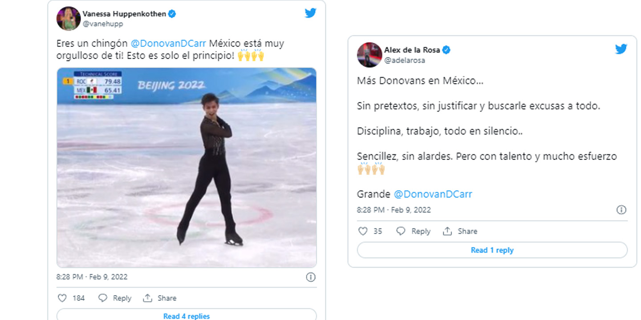Open Vanessa Huppenkothen's profile picture

coord(68,19)
